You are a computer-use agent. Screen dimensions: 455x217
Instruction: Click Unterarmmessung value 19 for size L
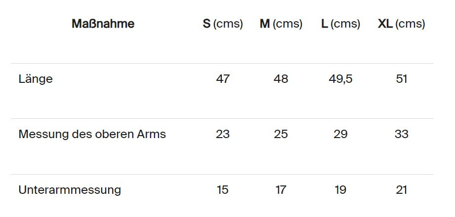340,190
